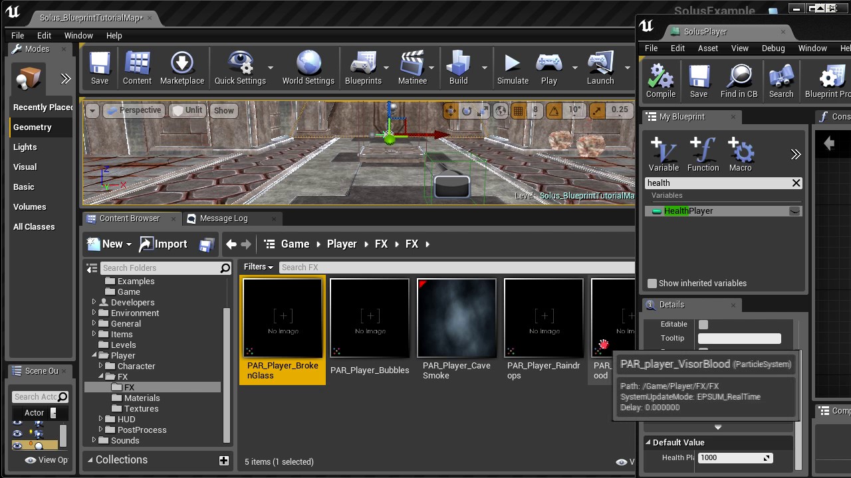
Task: Add a new collection with plus icon
Action: click(x=224, y=460)
